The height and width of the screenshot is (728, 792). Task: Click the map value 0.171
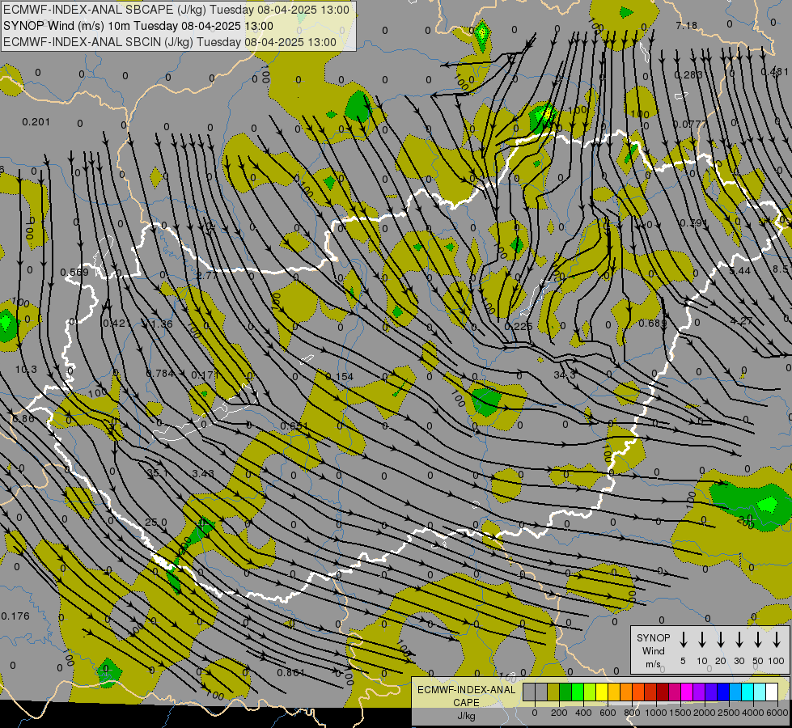(205, 375)
